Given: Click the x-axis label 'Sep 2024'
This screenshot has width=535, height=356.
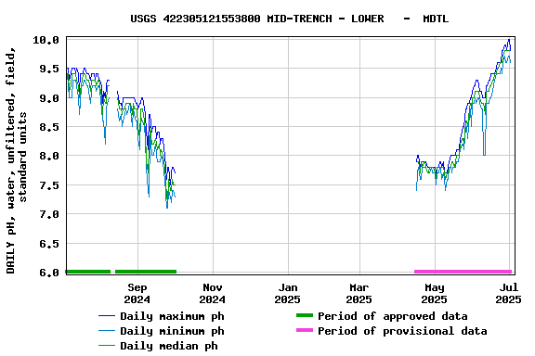Looking at the screenshot, I should (x=137, y=293).
